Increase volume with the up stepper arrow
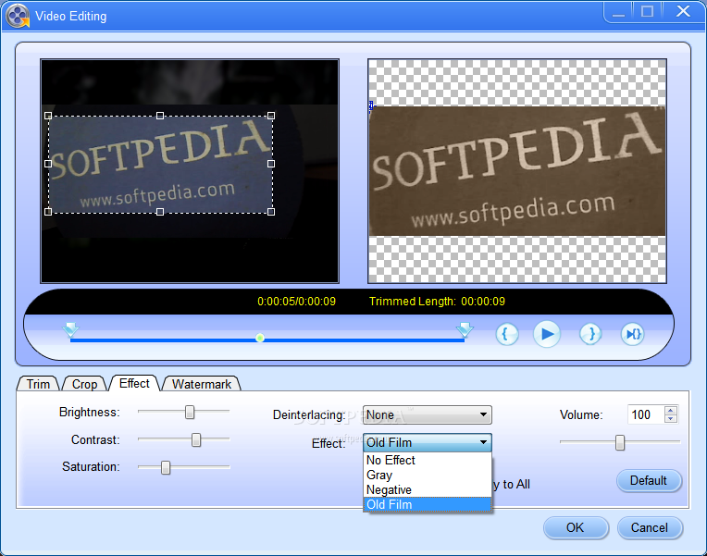This screenshot has height=556, width=707. point(671,411)
